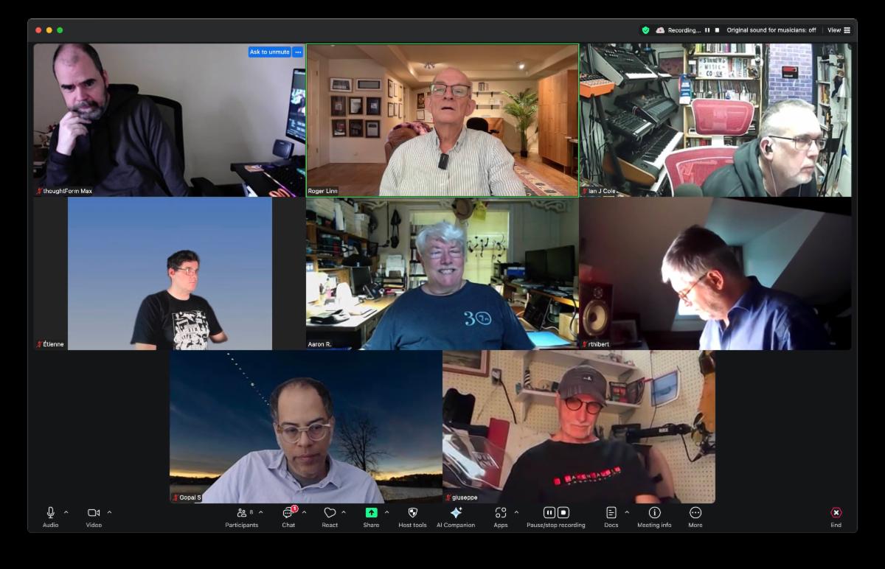The width and height of the screenshot is (885, 569).
Task: Expand the Docs options arrow
Action: 627,512
